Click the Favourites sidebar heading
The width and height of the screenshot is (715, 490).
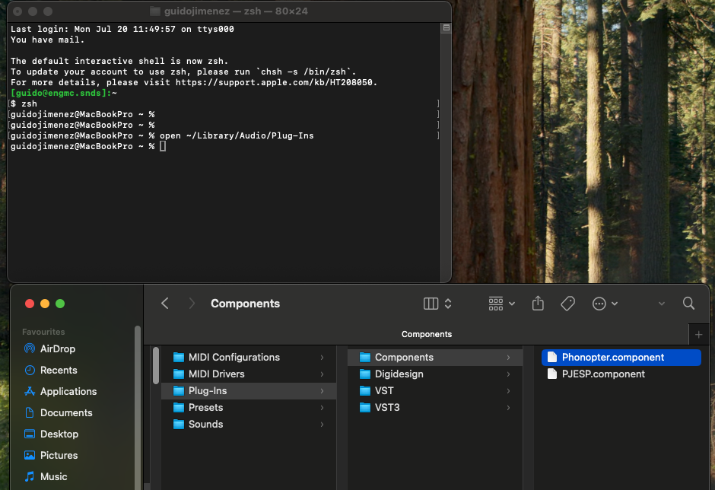(x=43, y=332)
